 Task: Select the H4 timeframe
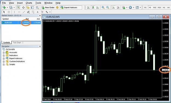tap(169, 7)
